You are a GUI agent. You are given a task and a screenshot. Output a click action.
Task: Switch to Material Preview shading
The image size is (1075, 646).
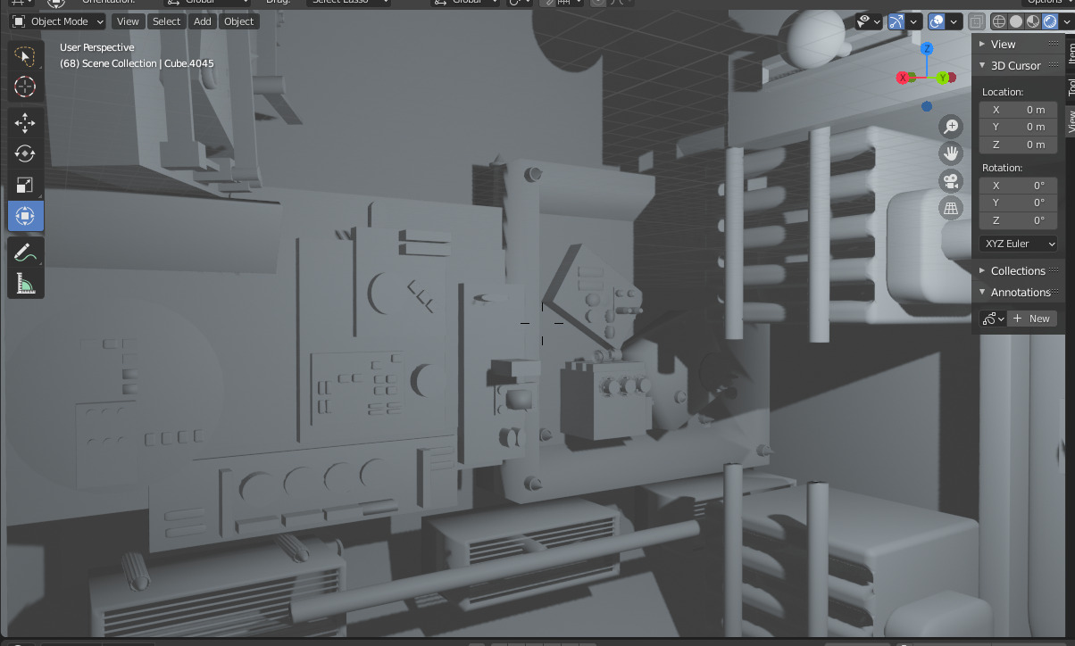tap(1033, 21)
